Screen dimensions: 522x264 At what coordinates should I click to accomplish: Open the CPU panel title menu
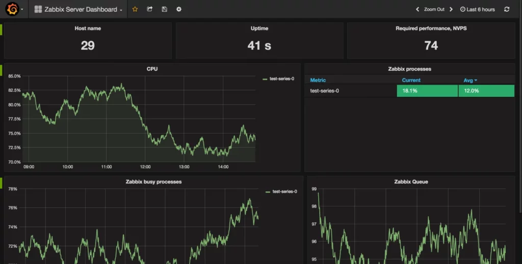point(152,69)
